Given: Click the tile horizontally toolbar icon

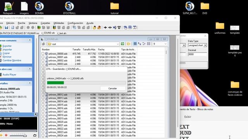Looking at the screenshot, I should (x=130, y=27).
